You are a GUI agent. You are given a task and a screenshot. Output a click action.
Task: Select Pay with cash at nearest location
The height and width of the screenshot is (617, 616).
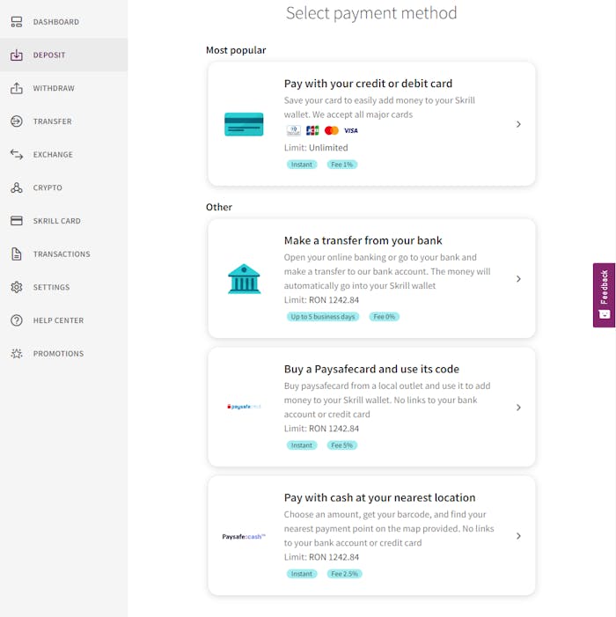(x=379, y=498)
